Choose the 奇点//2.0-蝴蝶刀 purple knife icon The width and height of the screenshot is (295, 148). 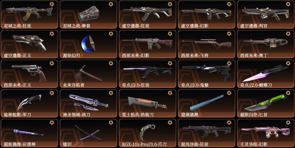(263, 73)
